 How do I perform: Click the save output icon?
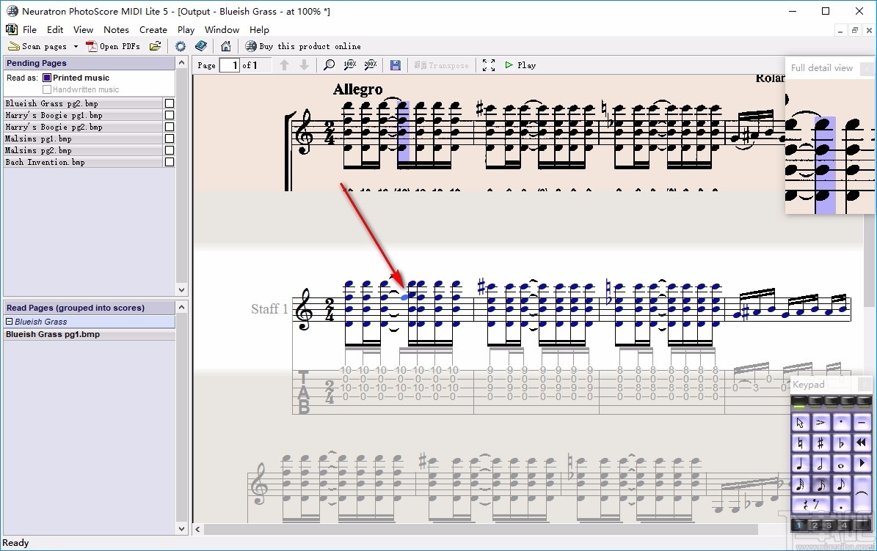point(395,64)
